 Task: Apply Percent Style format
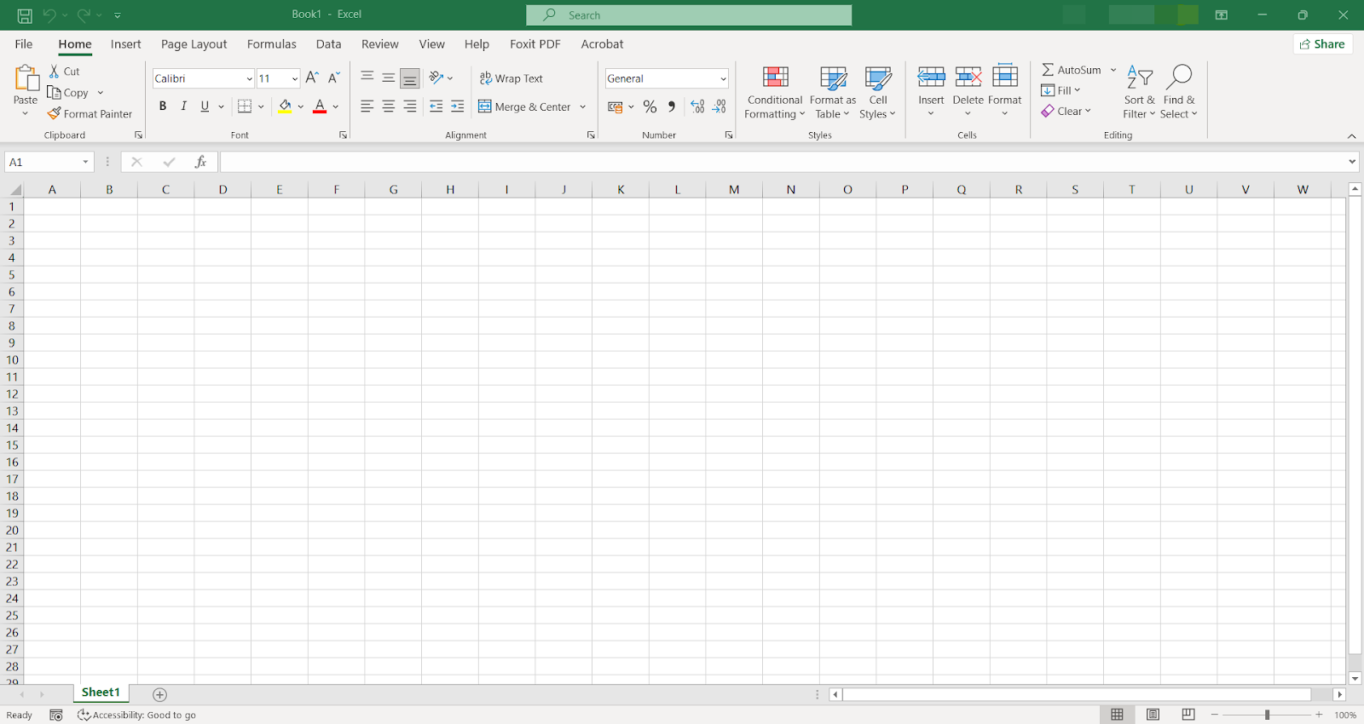[650, 106]
